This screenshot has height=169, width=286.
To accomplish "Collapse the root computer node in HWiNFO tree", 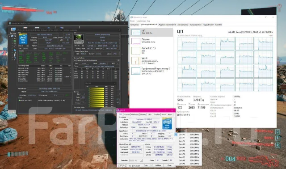I will click(9, 36).
